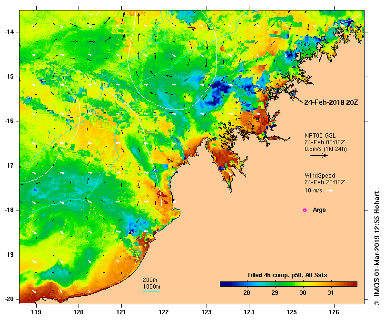Click the longitude label 123
385x320 pixels.
coord(207,312)
